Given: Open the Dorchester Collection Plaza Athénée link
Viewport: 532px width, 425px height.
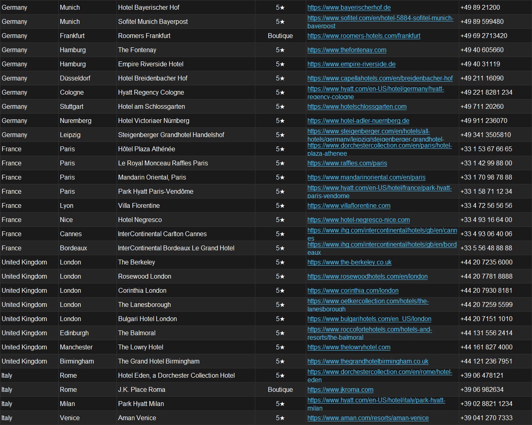Looking at the screenshot, I should click(379, 149).
